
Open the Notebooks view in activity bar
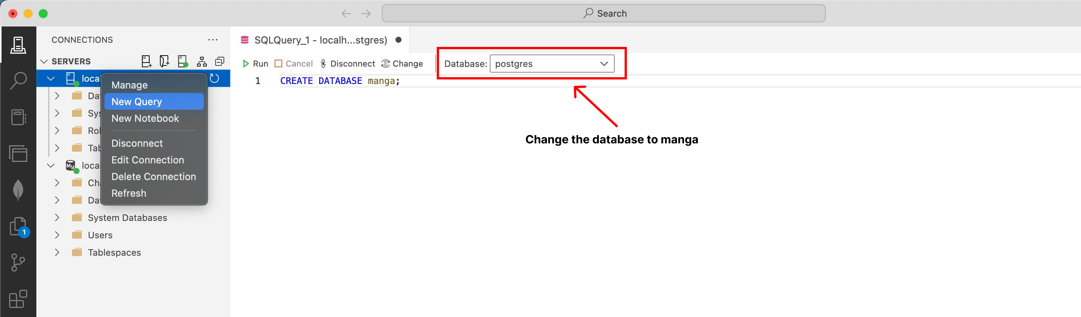pyautogui.click(x=18, y=117)
